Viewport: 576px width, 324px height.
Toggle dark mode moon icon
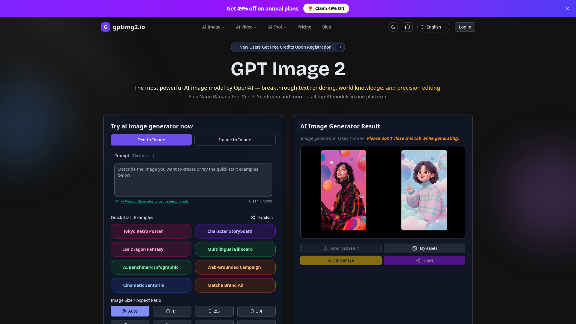click(x=393, y=27)
